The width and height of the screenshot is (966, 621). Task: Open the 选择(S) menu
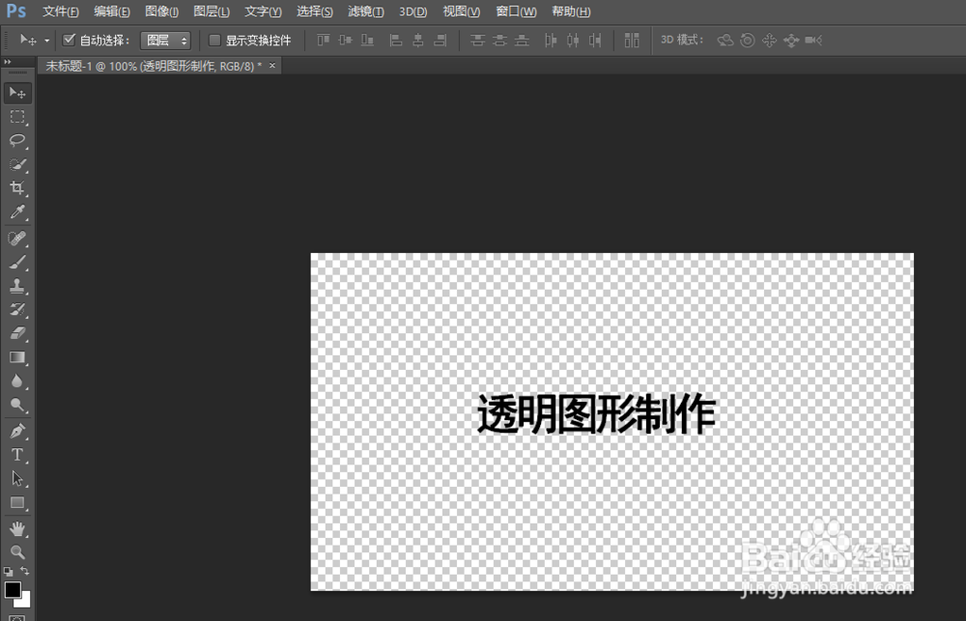tap(314, 12)
